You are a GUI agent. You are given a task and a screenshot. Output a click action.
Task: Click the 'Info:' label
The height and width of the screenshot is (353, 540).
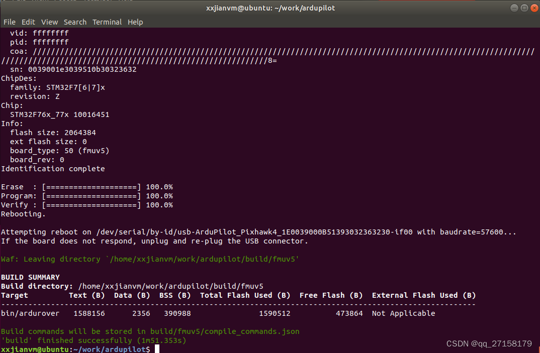(x=12, y=124)
